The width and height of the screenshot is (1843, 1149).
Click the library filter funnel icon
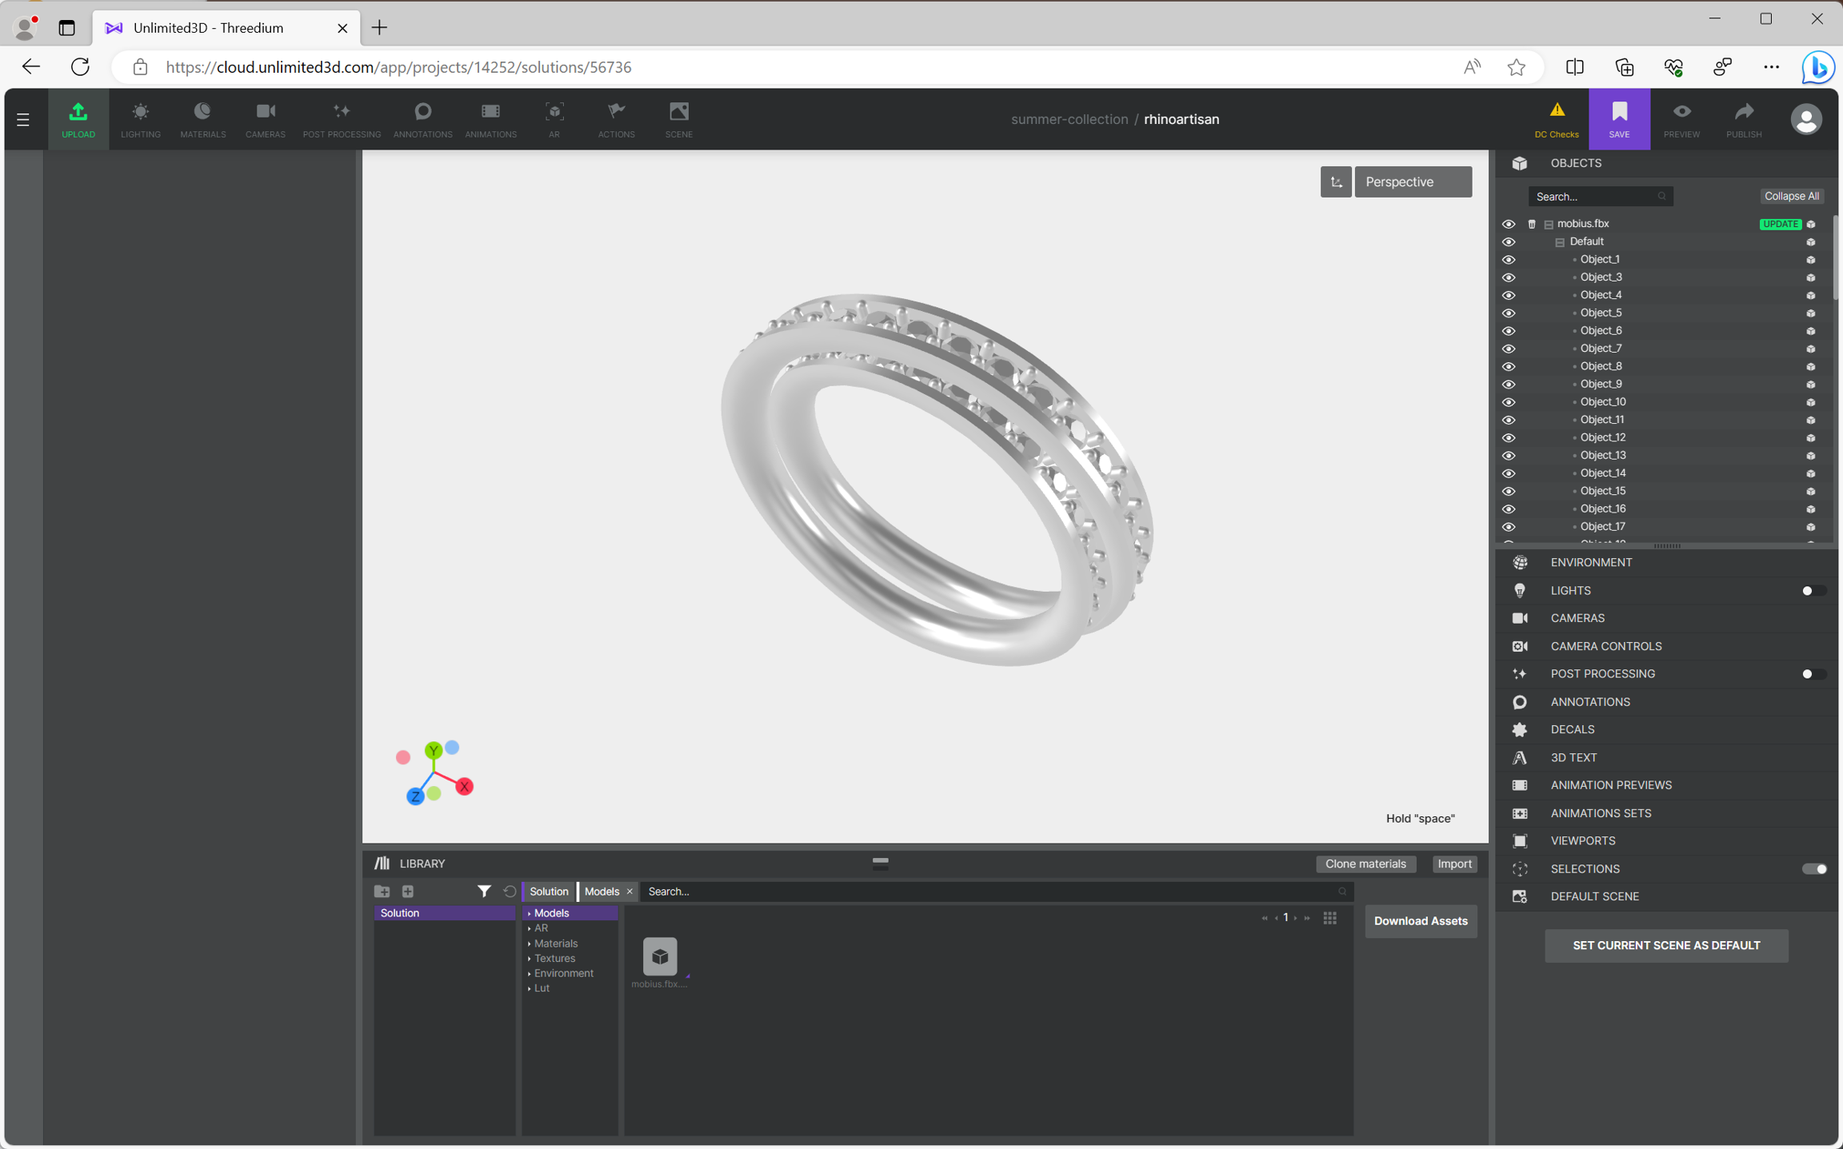pos(484,891)
